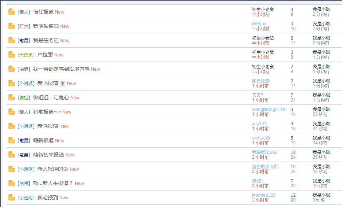View profile of author Morning123
342x207 pixels.
click(x=263, y=195)
